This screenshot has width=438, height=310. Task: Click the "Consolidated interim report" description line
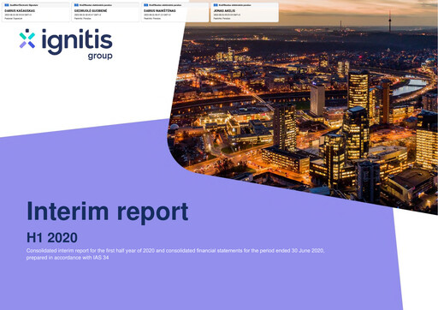point(175,251)
